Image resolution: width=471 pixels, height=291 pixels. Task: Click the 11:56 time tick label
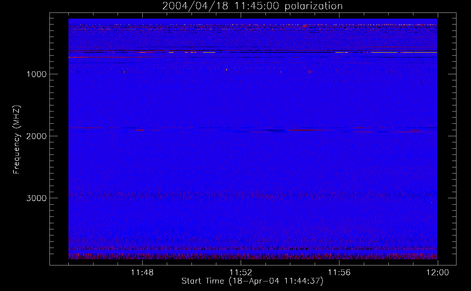339,273
